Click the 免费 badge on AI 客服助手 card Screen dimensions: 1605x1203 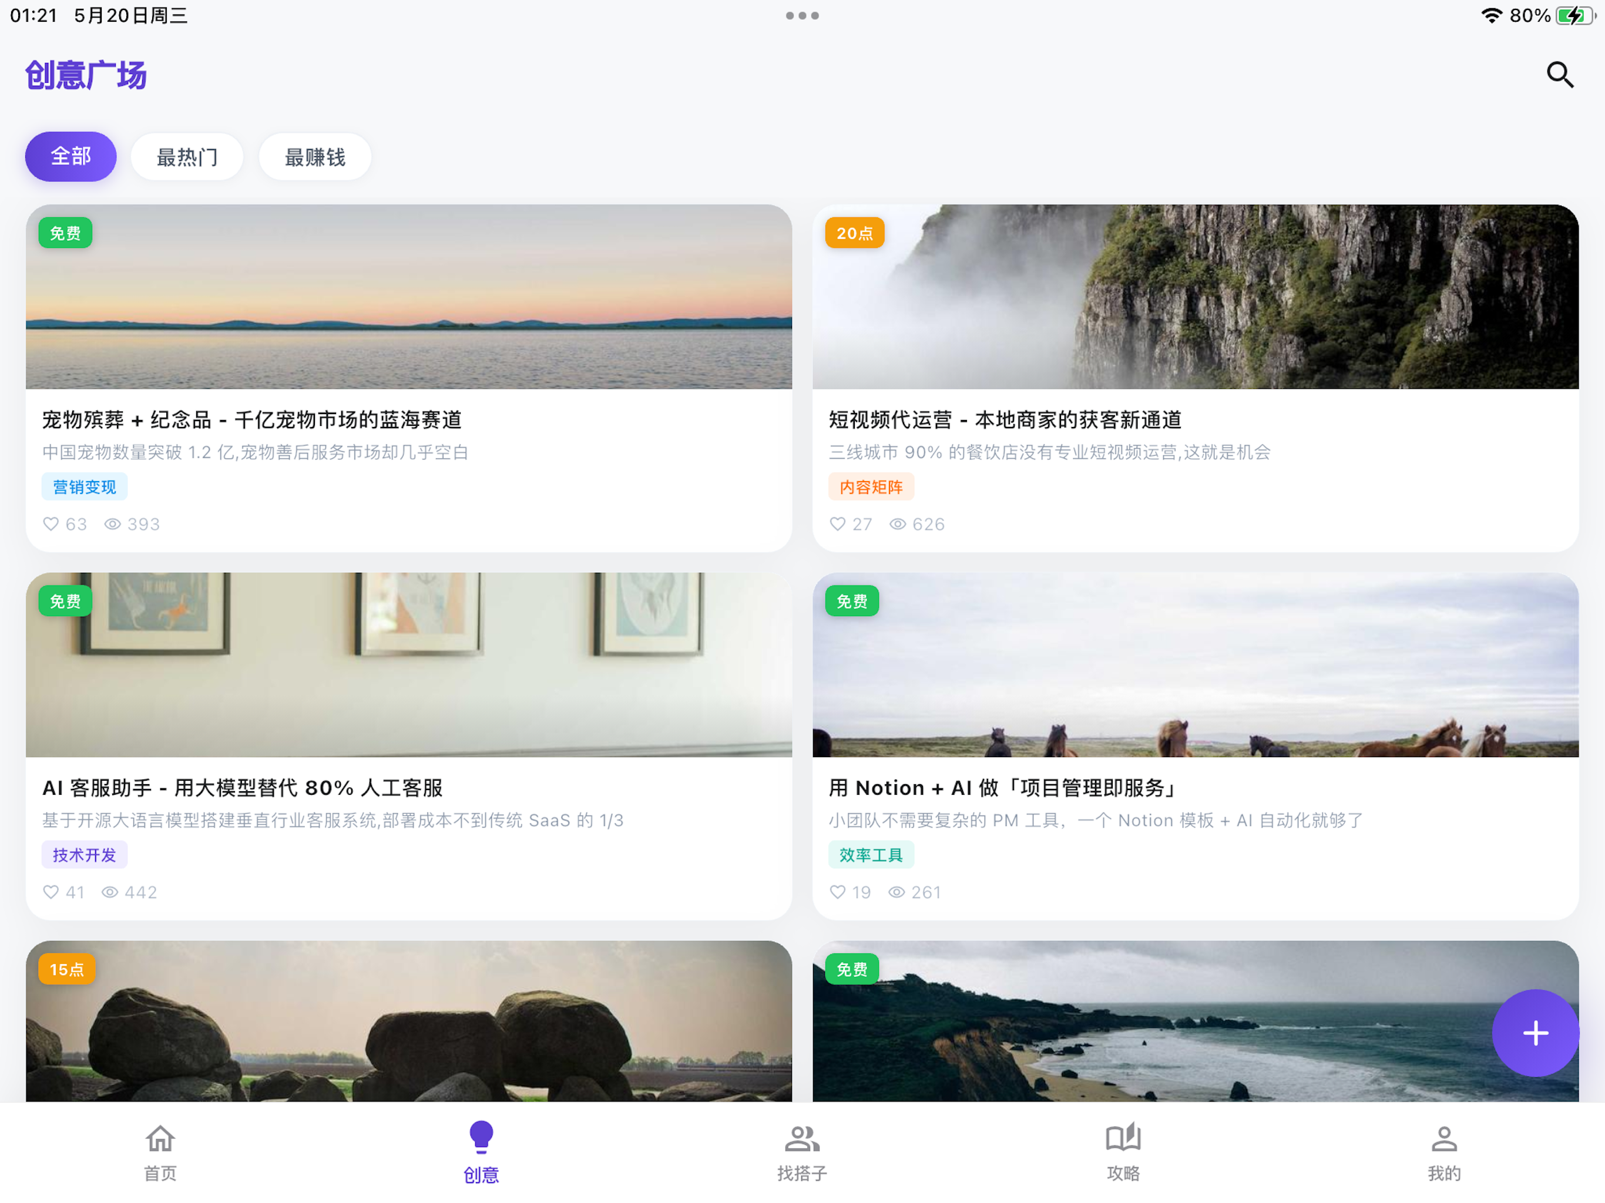(65, 601)
